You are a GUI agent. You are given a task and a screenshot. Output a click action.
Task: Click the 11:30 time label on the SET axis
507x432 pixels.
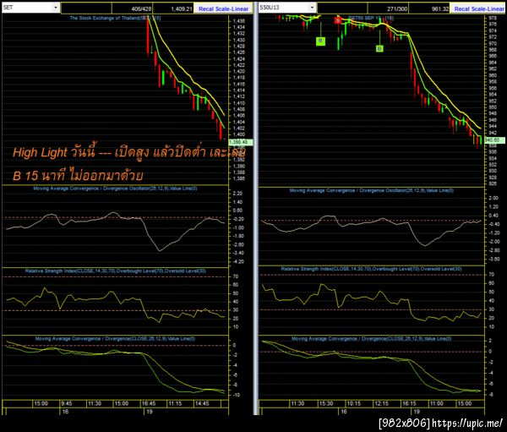(95, 403)
